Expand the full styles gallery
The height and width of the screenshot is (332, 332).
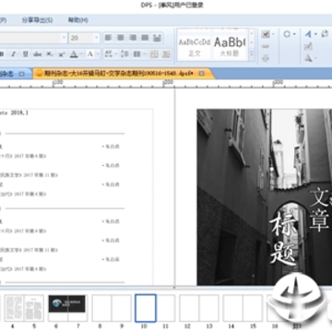click(x=252, y=53)
